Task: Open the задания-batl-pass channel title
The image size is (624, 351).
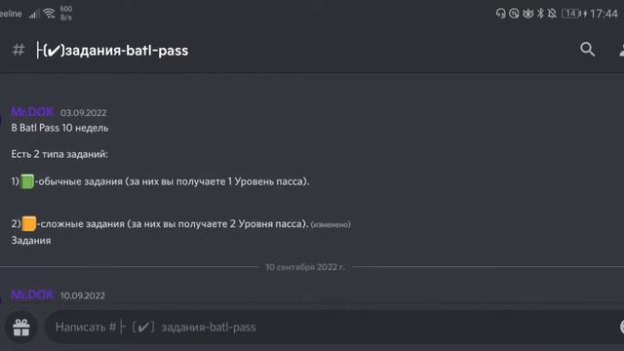Action: (x=113, y=51)
